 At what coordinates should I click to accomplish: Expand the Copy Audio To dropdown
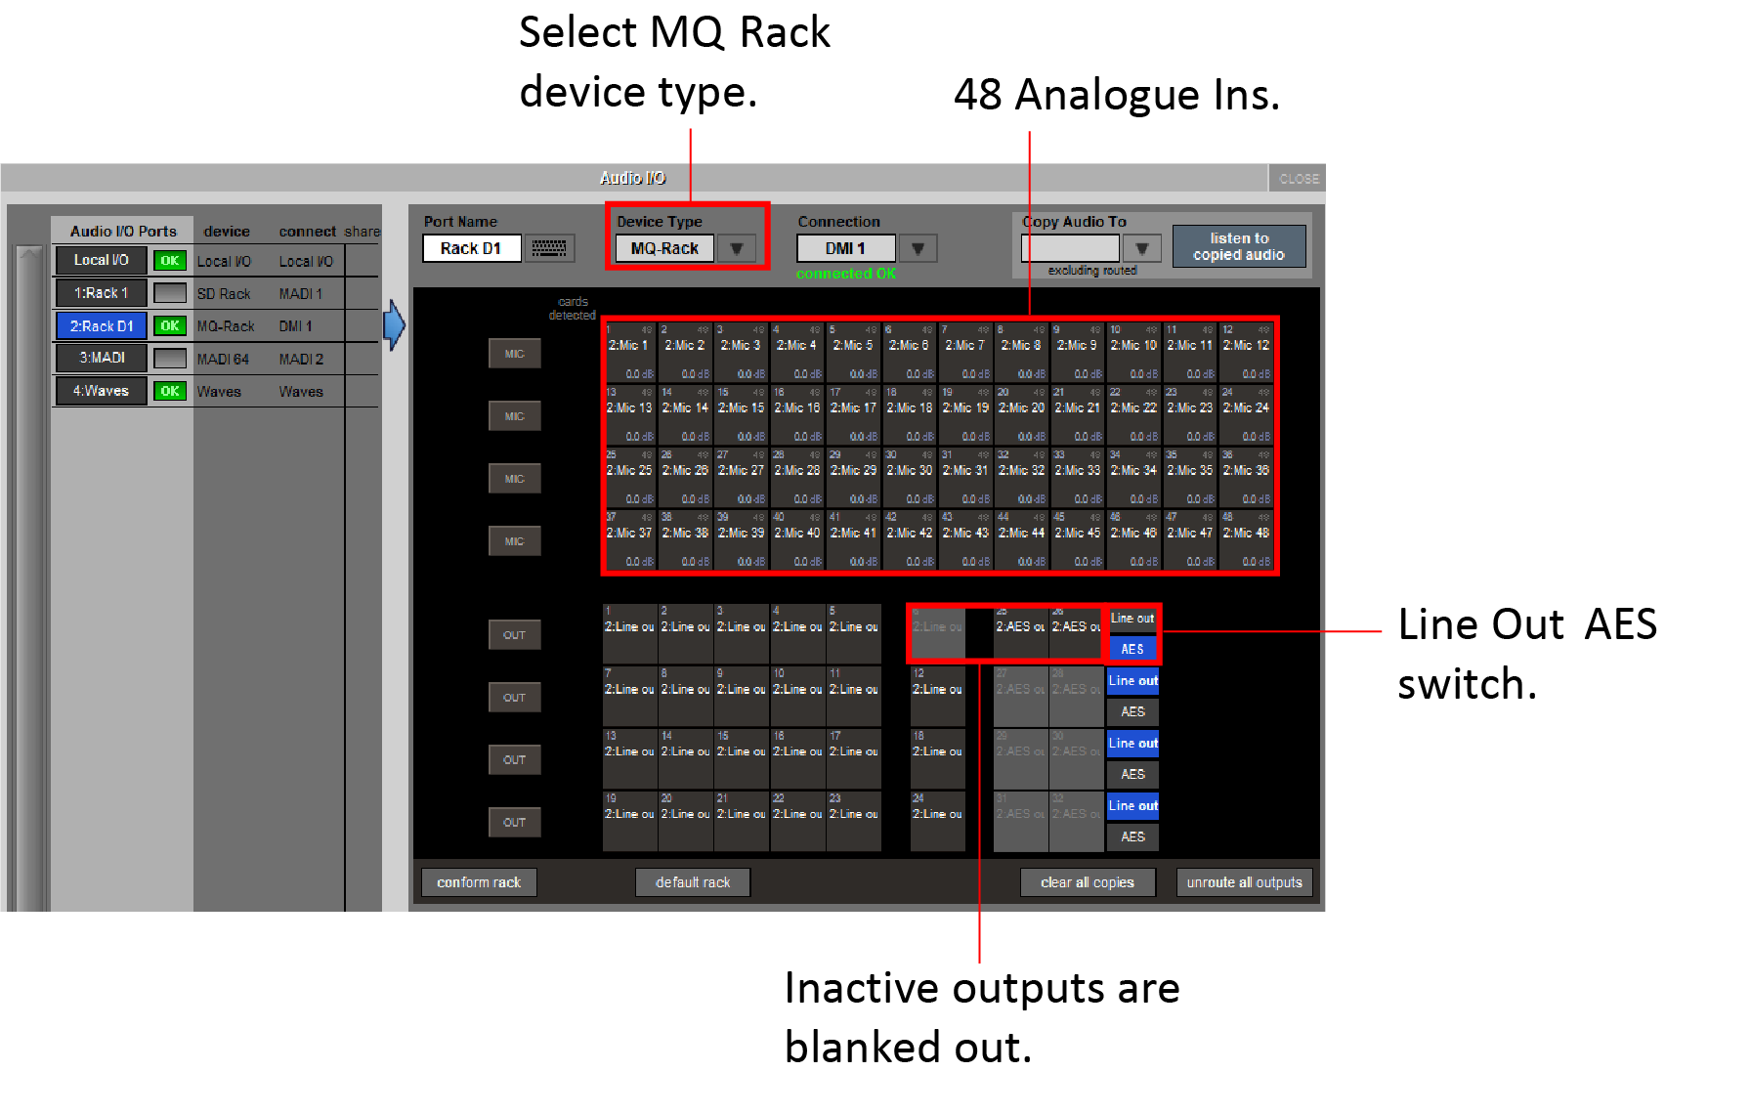pos(1141,249)
